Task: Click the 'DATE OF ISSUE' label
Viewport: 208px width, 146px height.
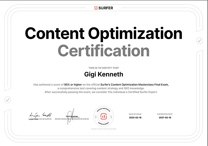Action: tap(135, 114)
